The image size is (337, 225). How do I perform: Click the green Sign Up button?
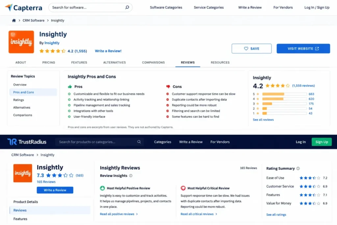click(x=322, y=142)
